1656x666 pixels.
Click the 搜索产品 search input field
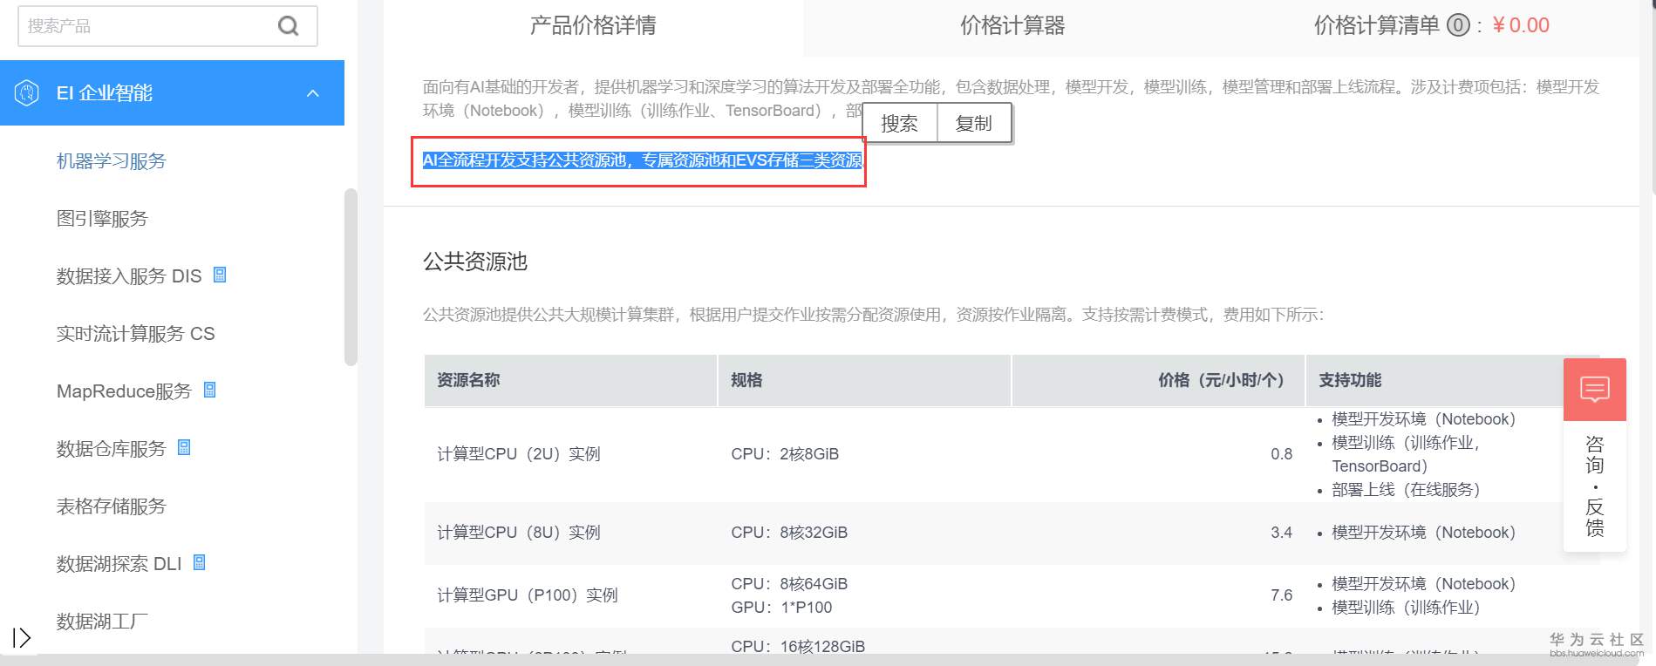pyautogui.click(x=167, y=26)
